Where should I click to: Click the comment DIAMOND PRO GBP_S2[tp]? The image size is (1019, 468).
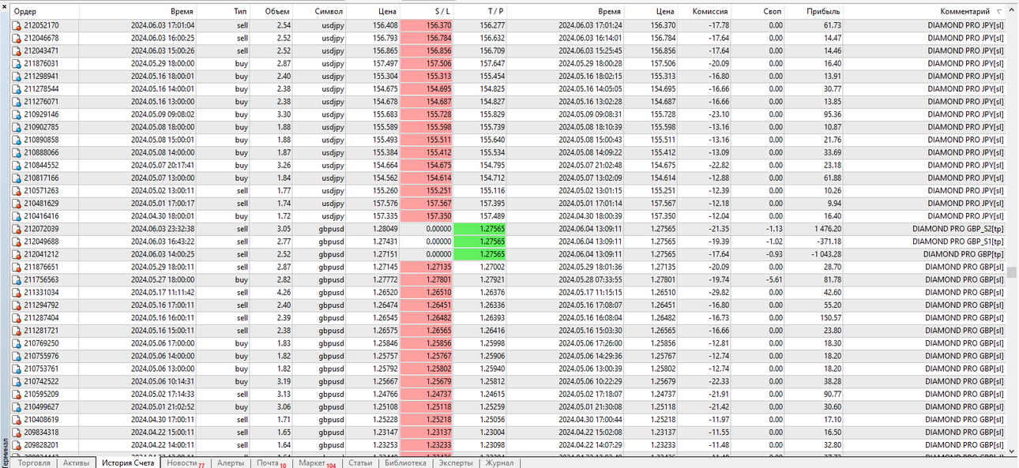pyautogui.click(x=957, y=229)
